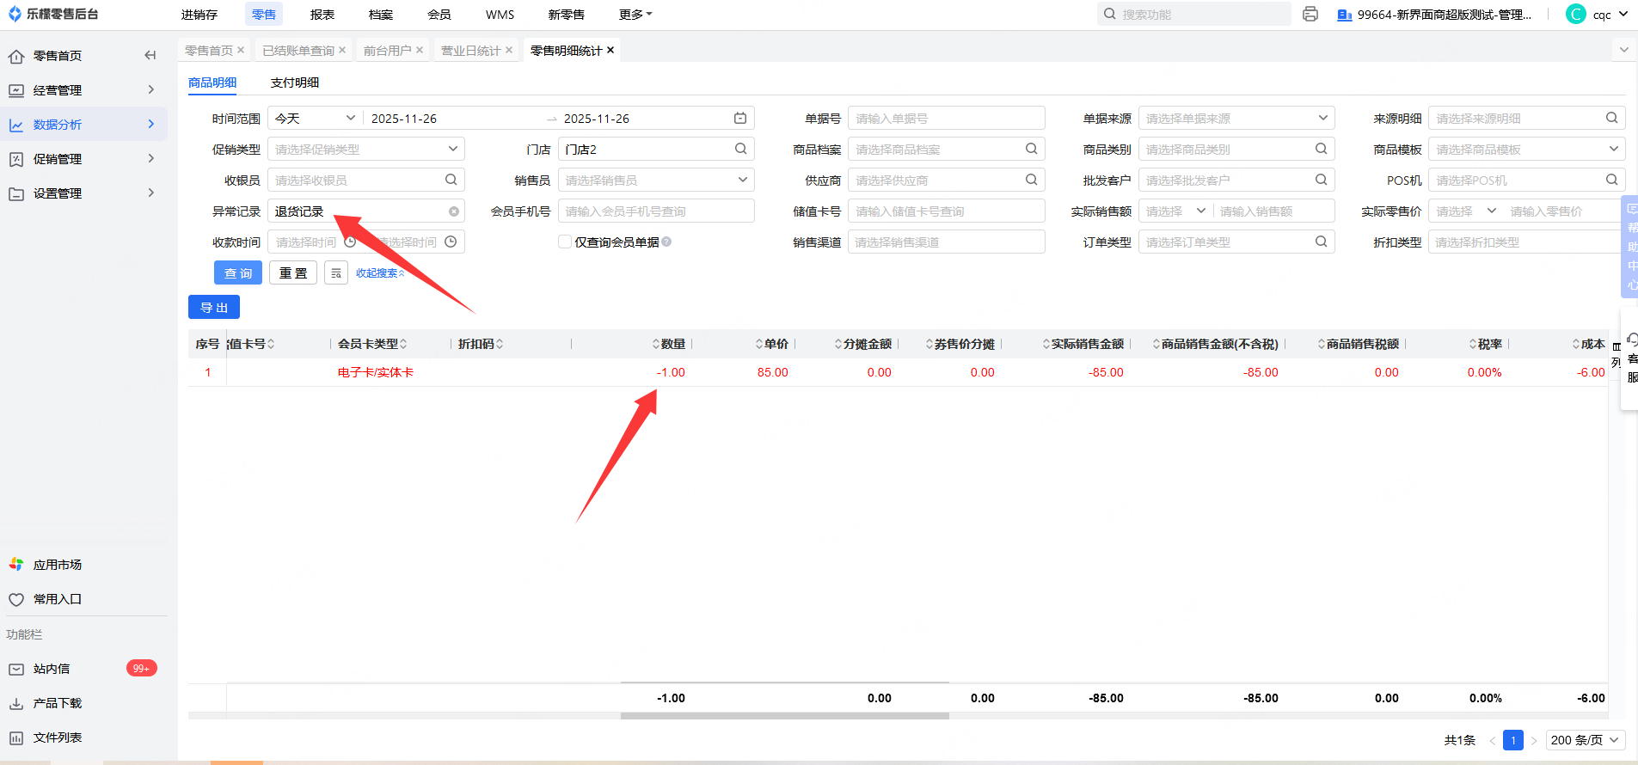
Task: Open 常用入口 heart item
Action: (57, 599)
